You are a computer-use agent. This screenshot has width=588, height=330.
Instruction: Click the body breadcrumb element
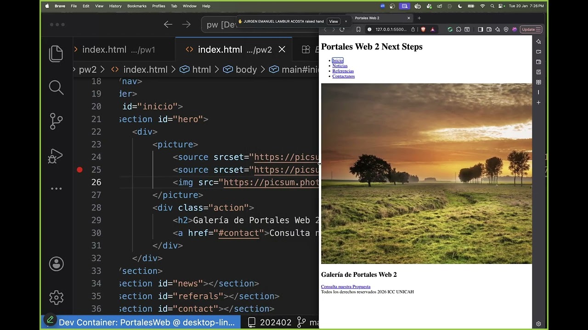pyautogui.click(x=240, y=70)
